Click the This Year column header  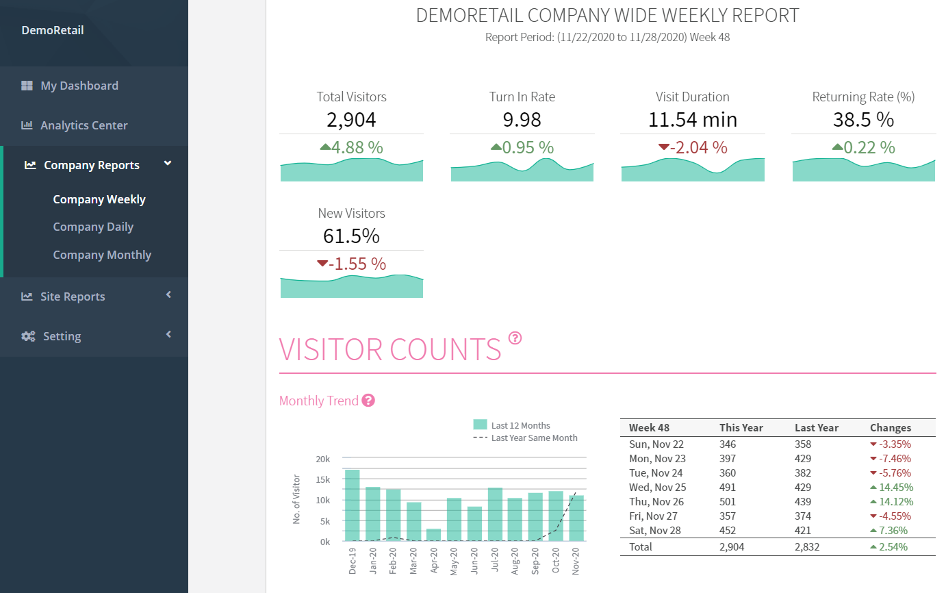[x=741, y=427]
